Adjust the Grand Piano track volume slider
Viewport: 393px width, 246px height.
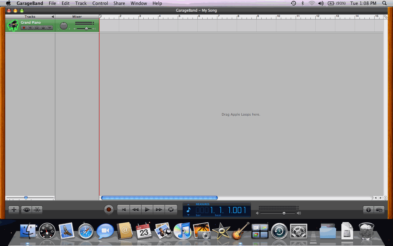[x=86, y=29]
